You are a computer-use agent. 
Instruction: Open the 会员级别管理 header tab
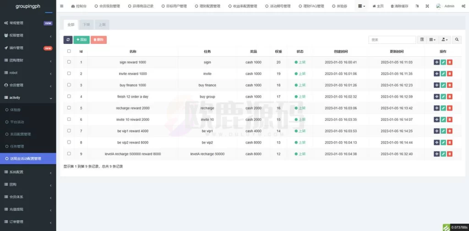[x=107, y=6]
